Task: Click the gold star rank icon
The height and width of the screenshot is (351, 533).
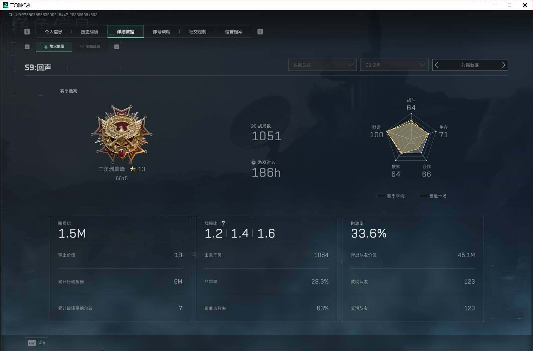Action: [133, 169]
